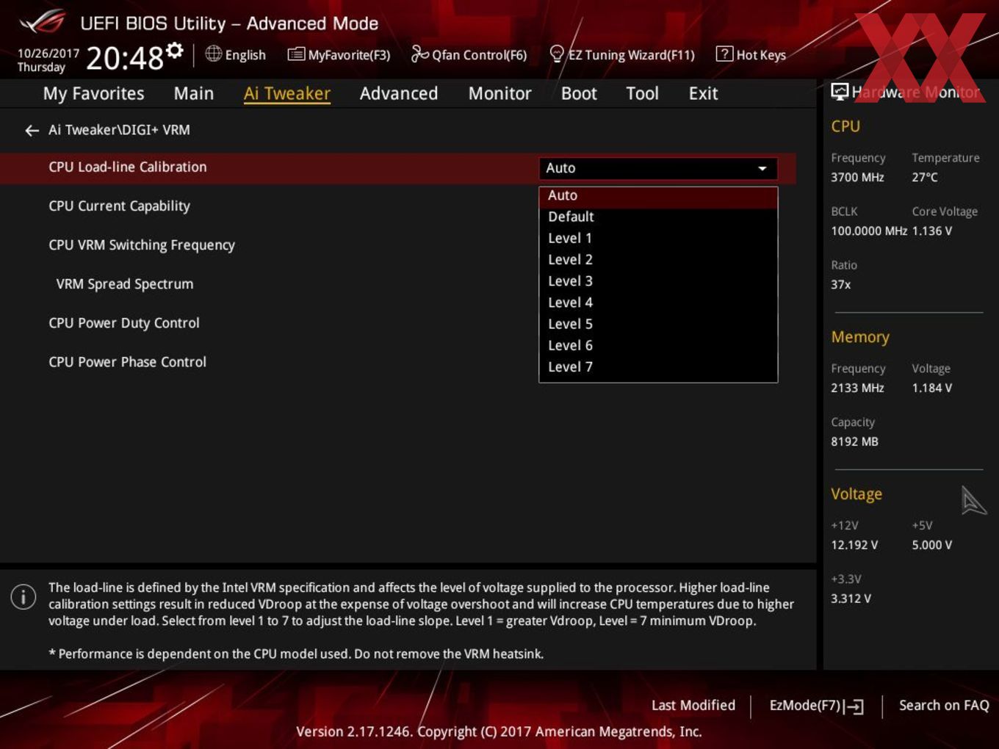Expand CPU Load-line Calibration dropdown arrow

point(762,168)
